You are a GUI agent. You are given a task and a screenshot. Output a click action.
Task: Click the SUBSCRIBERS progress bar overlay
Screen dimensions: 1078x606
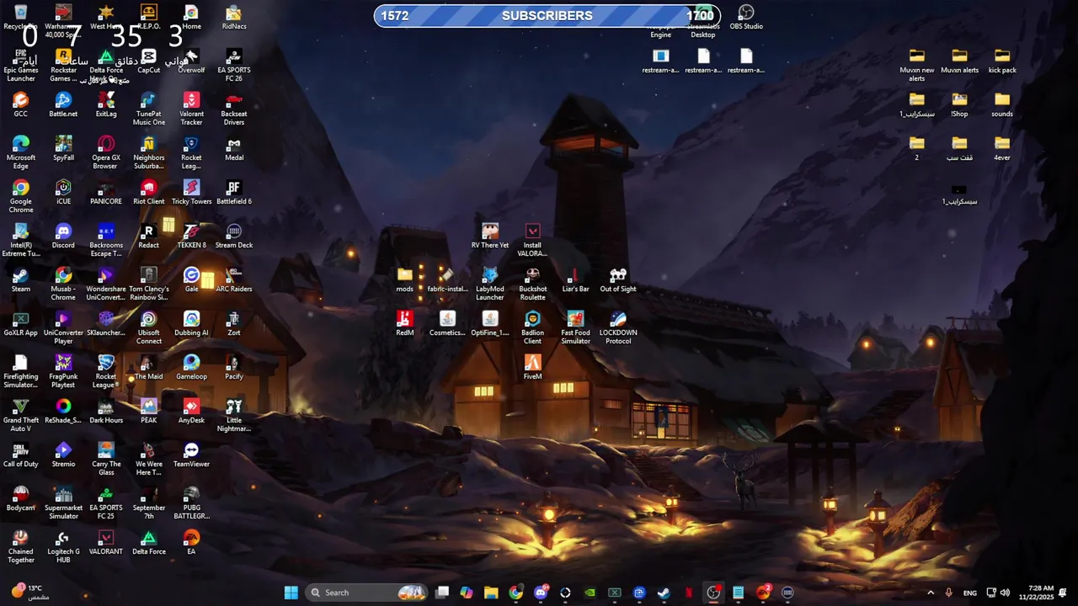pyautogui.click(x=547, y=15)
